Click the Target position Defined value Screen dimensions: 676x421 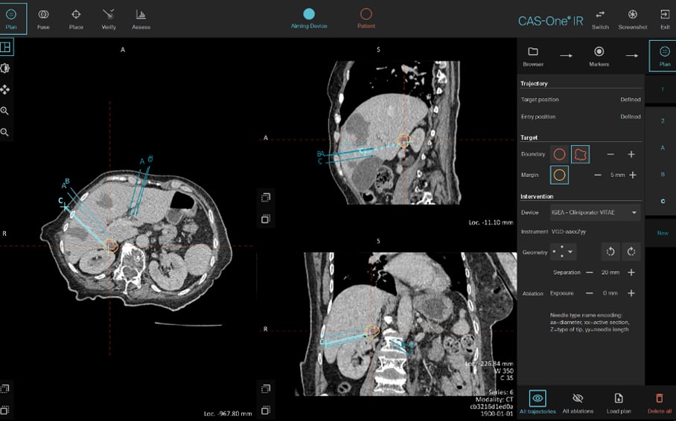click(x=631, y=100)
